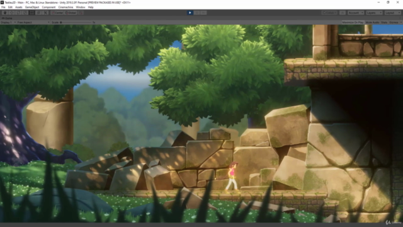Viewport: 403px width, 227px height.
Task: Open Game panel options menu dots
Action: point(400,18)
